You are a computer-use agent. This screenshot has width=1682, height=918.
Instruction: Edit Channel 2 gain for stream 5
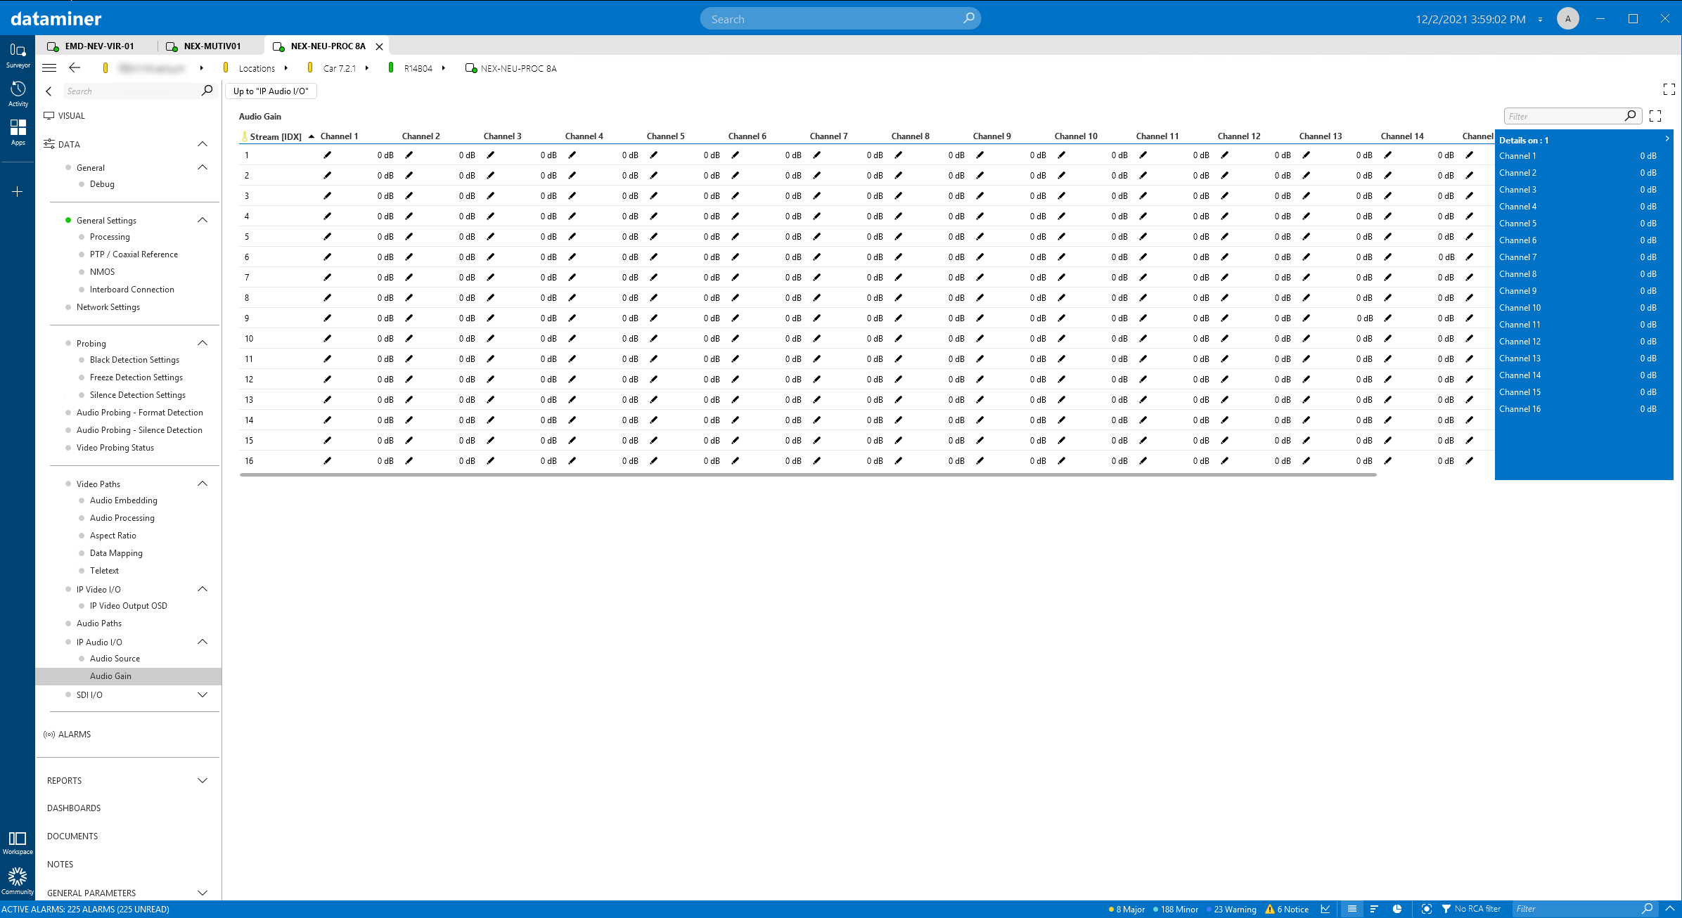[409, 237]
